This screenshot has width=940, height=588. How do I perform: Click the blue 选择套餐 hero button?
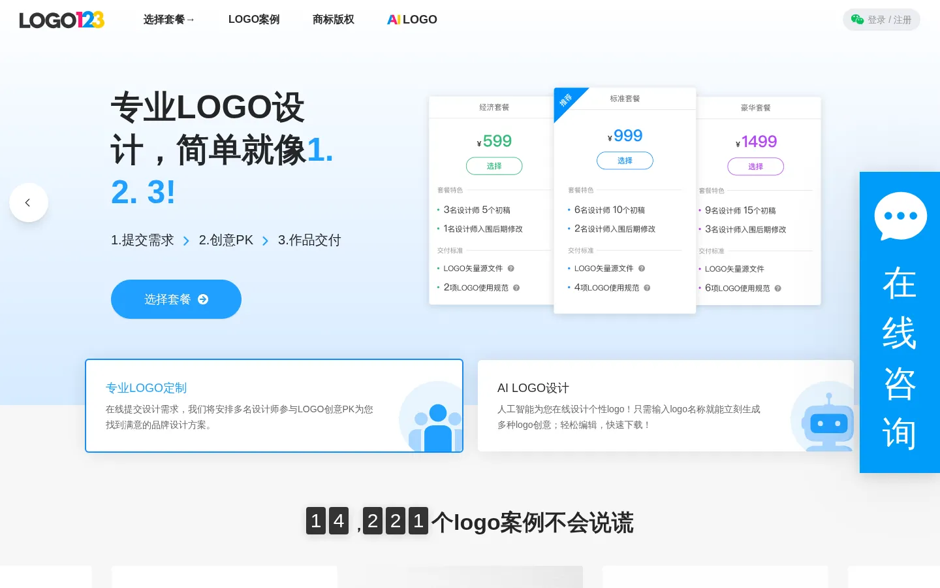176,299
